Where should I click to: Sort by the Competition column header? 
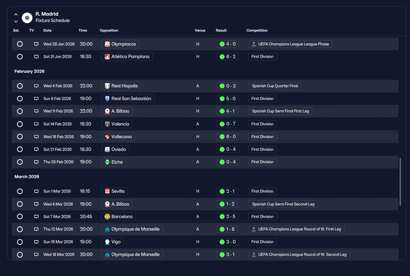[257, 30]
